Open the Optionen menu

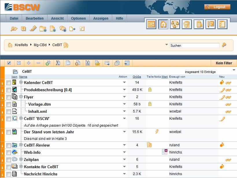78,18
